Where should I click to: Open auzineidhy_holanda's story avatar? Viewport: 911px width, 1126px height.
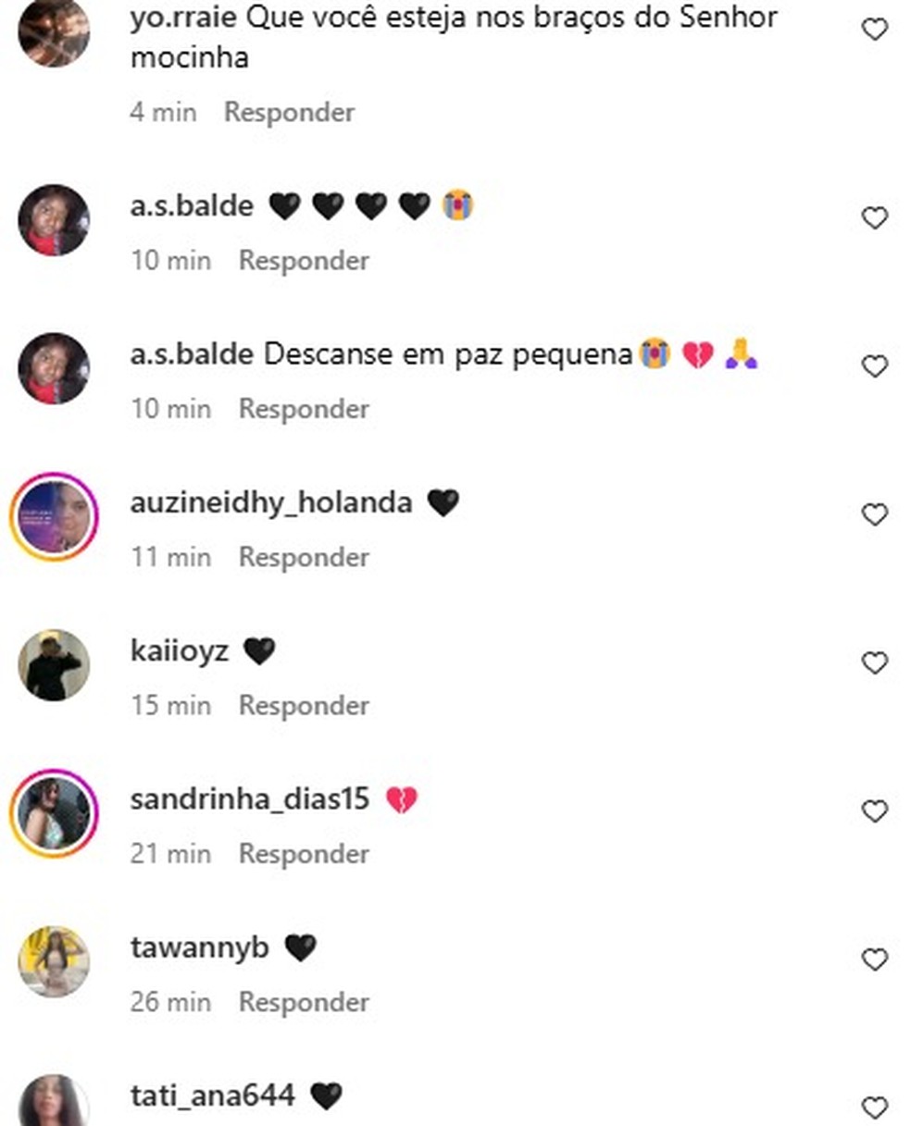54,516
